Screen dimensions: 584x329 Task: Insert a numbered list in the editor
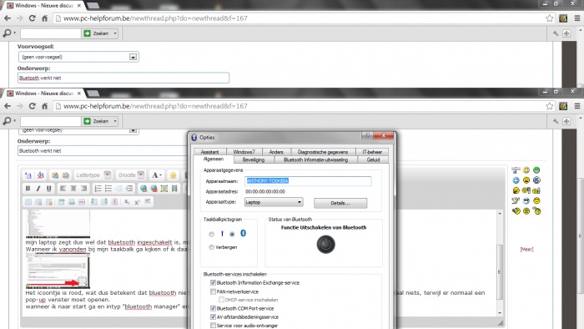pos(98,189)
